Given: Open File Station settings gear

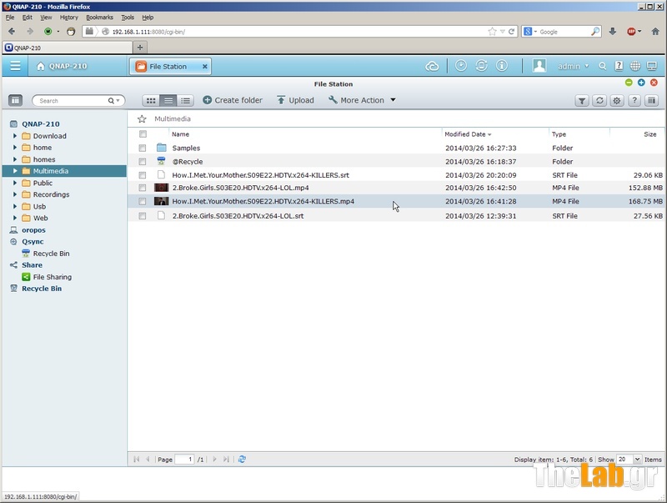Looking at the screenshot, I should (x=617, y=100).
